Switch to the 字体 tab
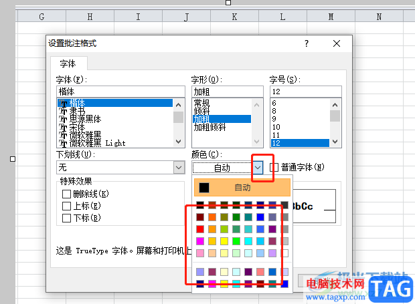This screenshot has height=304, width=415. point(68,63)
